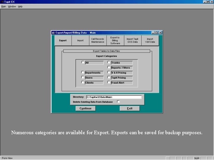The width and height of the screenshot is (214, 160).
Task: Open the Window menu
Action: 12,7
